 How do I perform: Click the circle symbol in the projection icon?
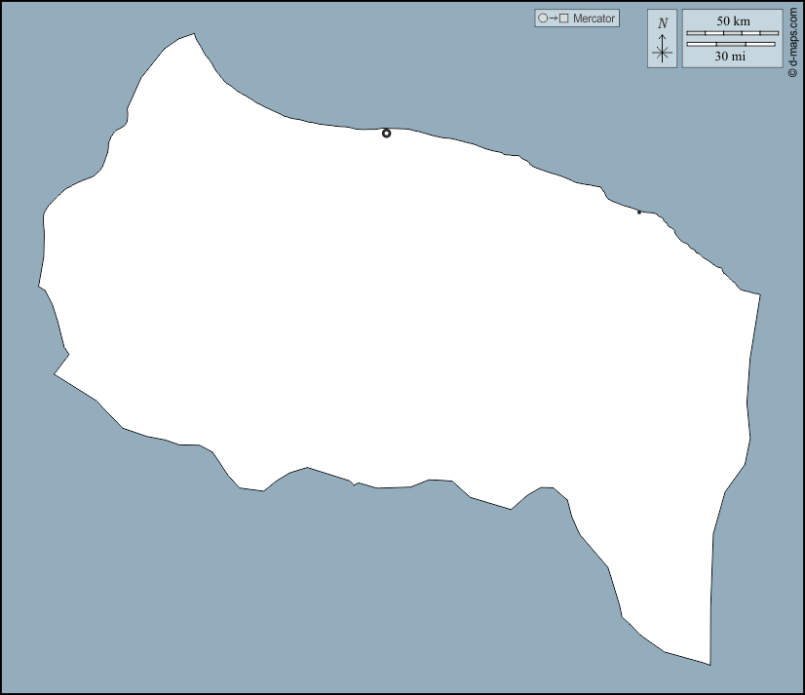click(543, 19)
